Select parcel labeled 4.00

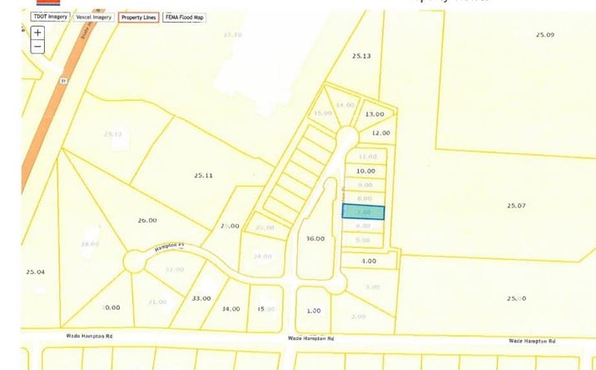[x=369, y=261]
